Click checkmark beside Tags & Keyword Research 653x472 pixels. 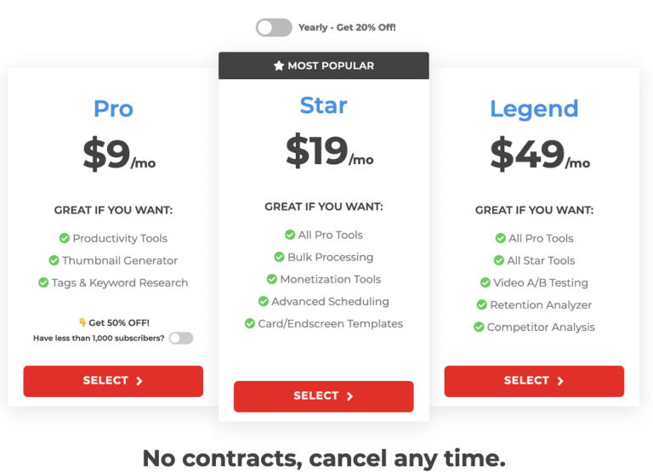pos(43,282)
